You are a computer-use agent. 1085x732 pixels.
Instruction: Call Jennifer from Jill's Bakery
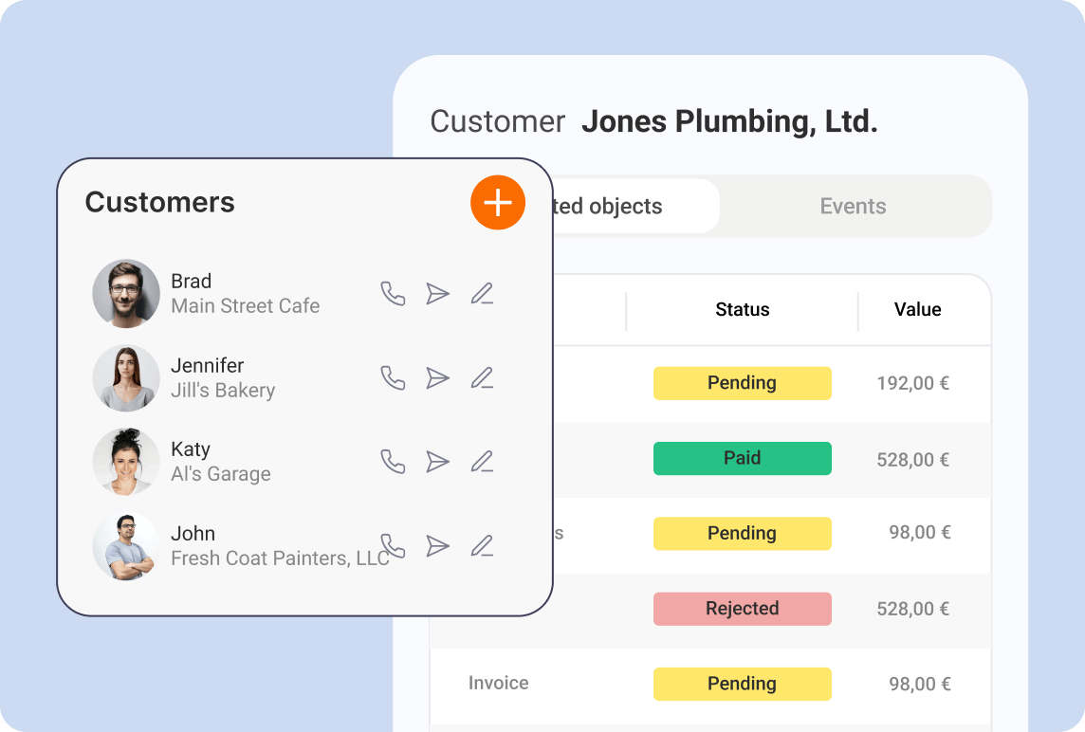tap(393, 378)
